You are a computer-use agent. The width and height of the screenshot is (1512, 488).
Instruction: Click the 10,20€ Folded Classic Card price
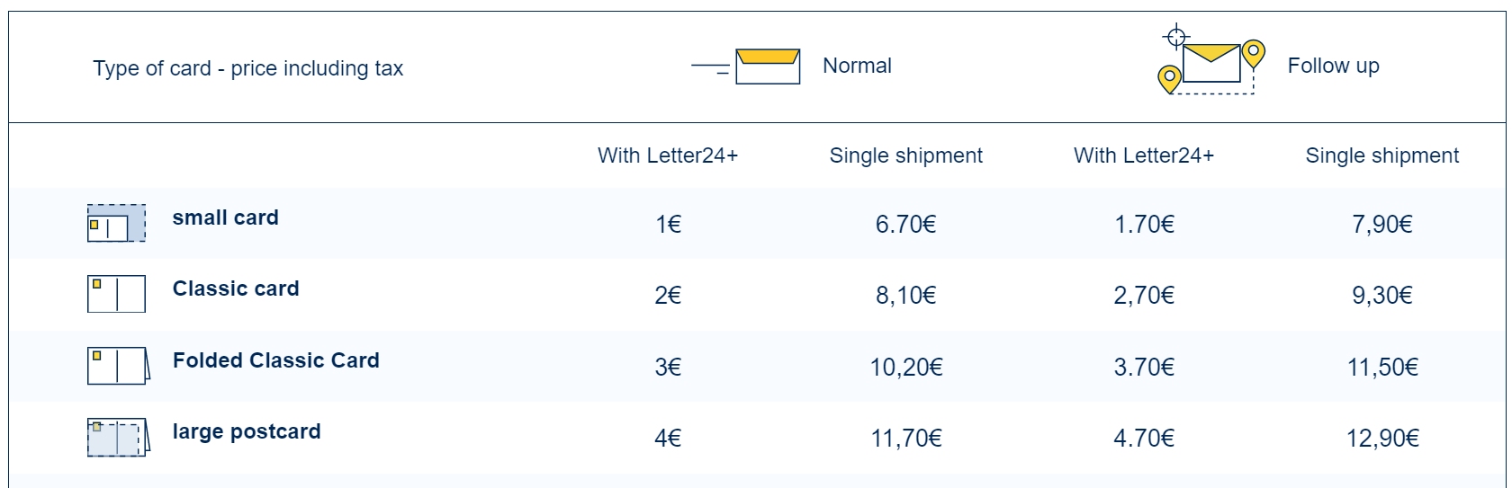(x=906, y=367)
